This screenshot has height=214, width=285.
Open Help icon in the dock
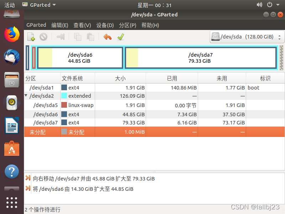tap(12, 172)
